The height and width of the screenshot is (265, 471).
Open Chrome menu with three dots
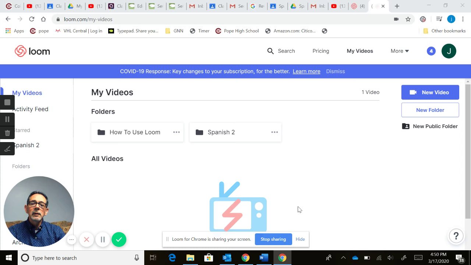click(463, 19)
